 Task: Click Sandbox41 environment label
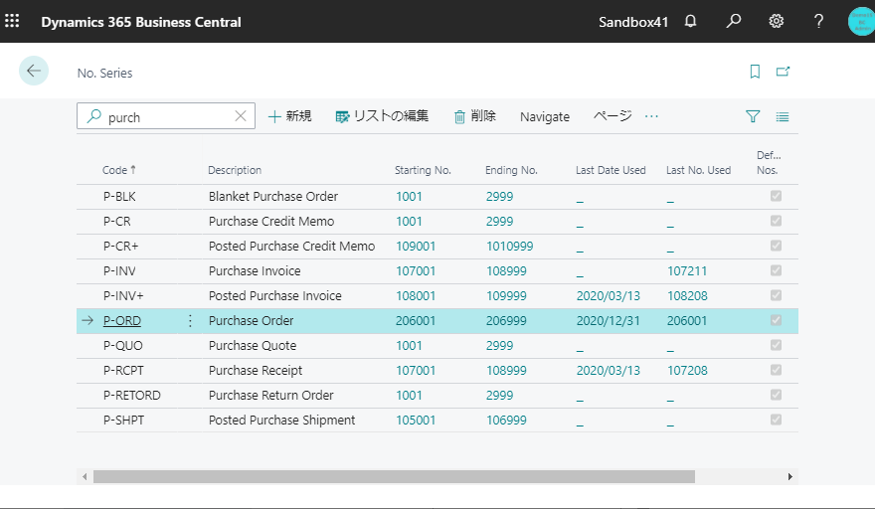click(633, 22)
